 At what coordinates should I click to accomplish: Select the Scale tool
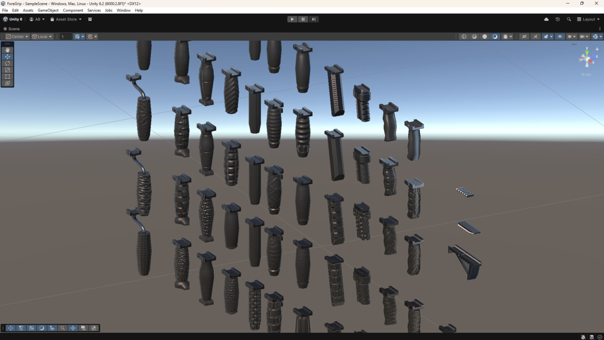click(x=7, y=70)
